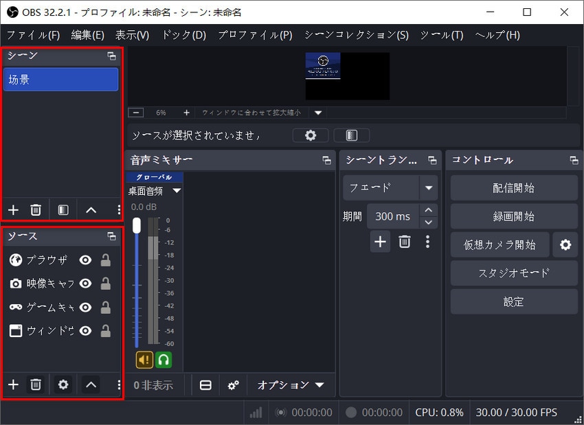Open ツール(T) menu
The image size is (584, 425).
[442, 35]
